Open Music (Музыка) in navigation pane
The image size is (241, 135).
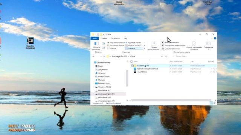coord(101,80)
